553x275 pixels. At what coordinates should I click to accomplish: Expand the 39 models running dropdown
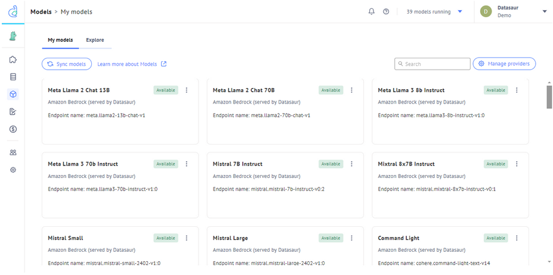click(x=434, y=12)
